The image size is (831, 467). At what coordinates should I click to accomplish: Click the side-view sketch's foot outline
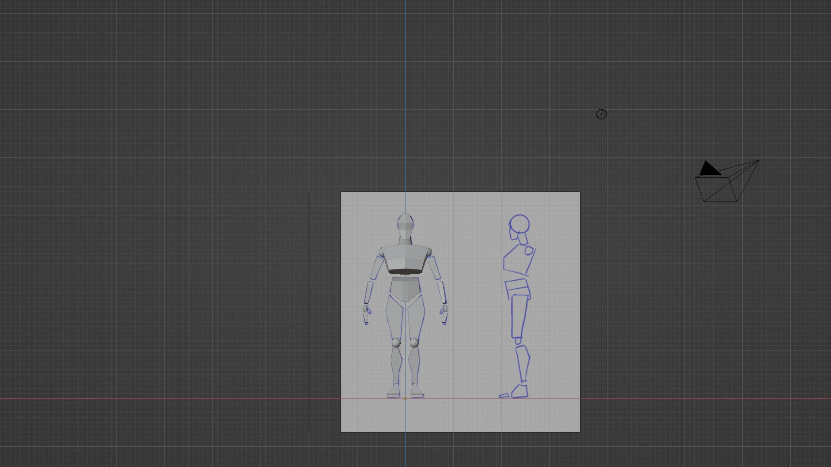519,392
